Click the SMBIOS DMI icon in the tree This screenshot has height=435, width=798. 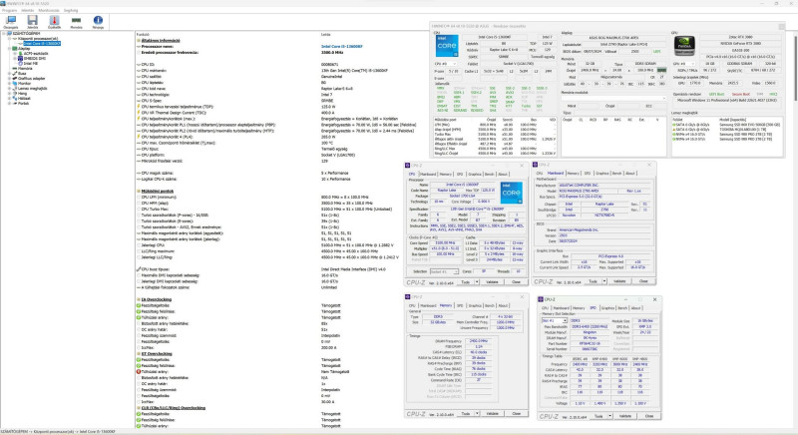[20, 59]
